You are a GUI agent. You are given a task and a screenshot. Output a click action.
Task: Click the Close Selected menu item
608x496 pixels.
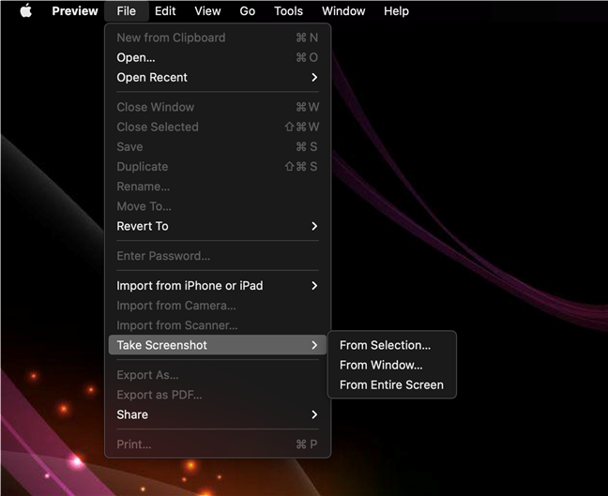(218, 127)
